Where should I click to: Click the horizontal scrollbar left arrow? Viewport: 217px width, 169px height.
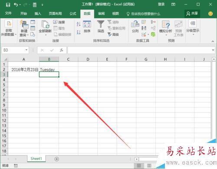[137, 159]
